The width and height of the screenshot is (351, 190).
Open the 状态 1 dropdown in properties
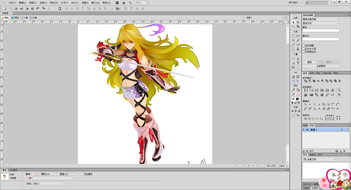coord(49,184)
